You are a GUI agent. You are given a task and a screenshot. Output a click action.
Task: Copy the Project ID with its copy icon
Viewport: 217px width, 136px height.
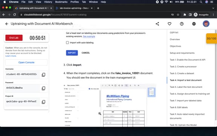click(43, 102)
